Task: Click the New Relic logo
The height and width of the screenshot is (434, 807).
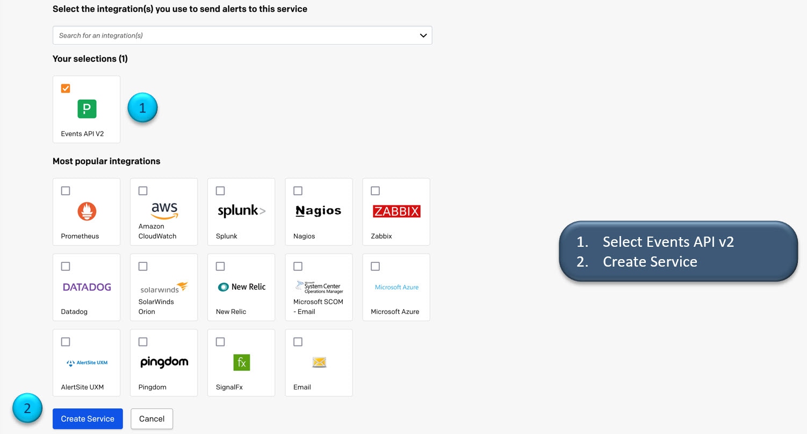Action: pyautogui.click(x=242, y=287)
